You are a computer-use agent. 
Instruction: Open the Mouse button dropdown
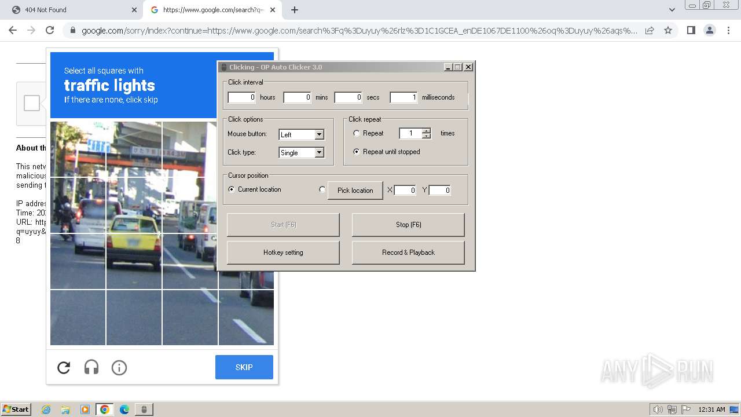click(x=302, y=134)
